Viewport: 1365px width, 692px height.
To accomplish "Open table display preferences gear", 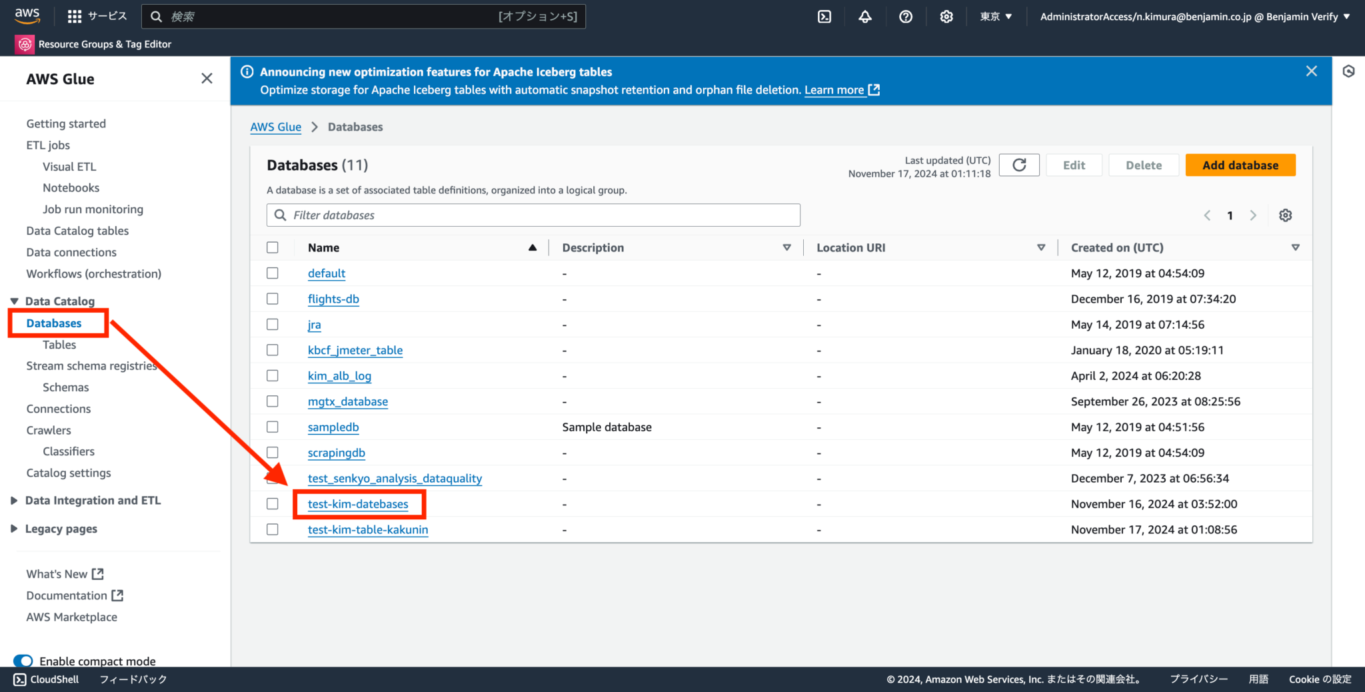I will click(1285, 215).
